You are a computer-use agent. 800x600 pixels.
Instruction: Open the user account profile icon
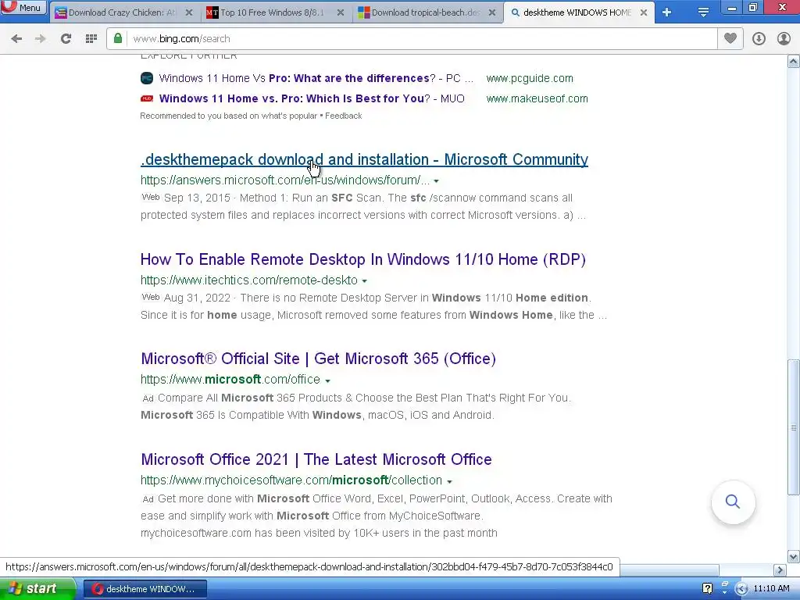(784, 39)
